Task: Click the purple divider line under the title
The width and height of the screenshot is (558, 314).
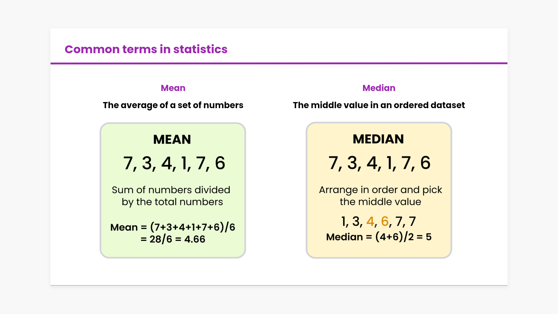Action: [279, 63]
